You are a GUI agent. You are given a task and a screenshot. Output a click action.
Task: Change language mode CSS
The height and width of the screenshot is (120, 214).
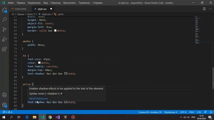click(199, 112)
